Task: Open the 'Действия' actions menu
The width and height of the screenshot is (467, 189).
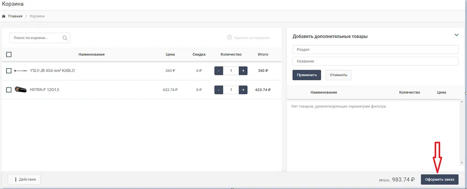Action: 25,179
